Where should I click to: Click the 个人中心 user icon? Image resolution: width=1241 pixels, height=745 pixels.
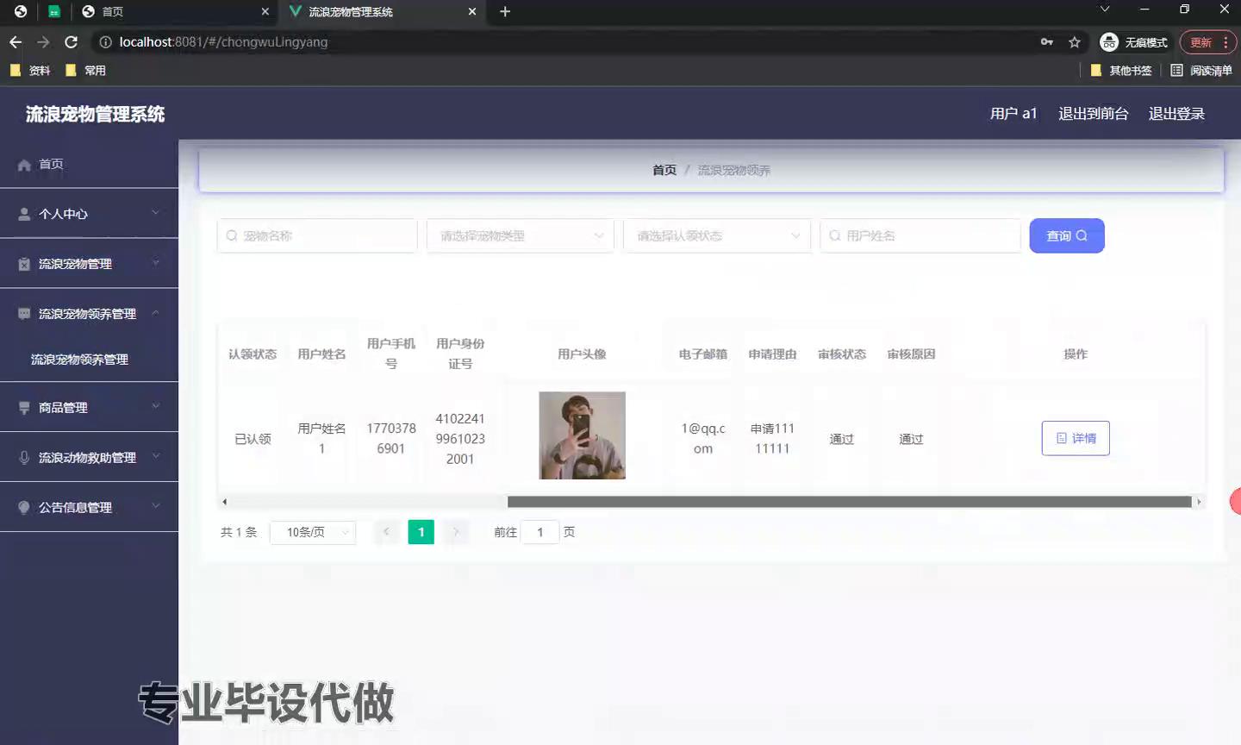tap(24, 215)
